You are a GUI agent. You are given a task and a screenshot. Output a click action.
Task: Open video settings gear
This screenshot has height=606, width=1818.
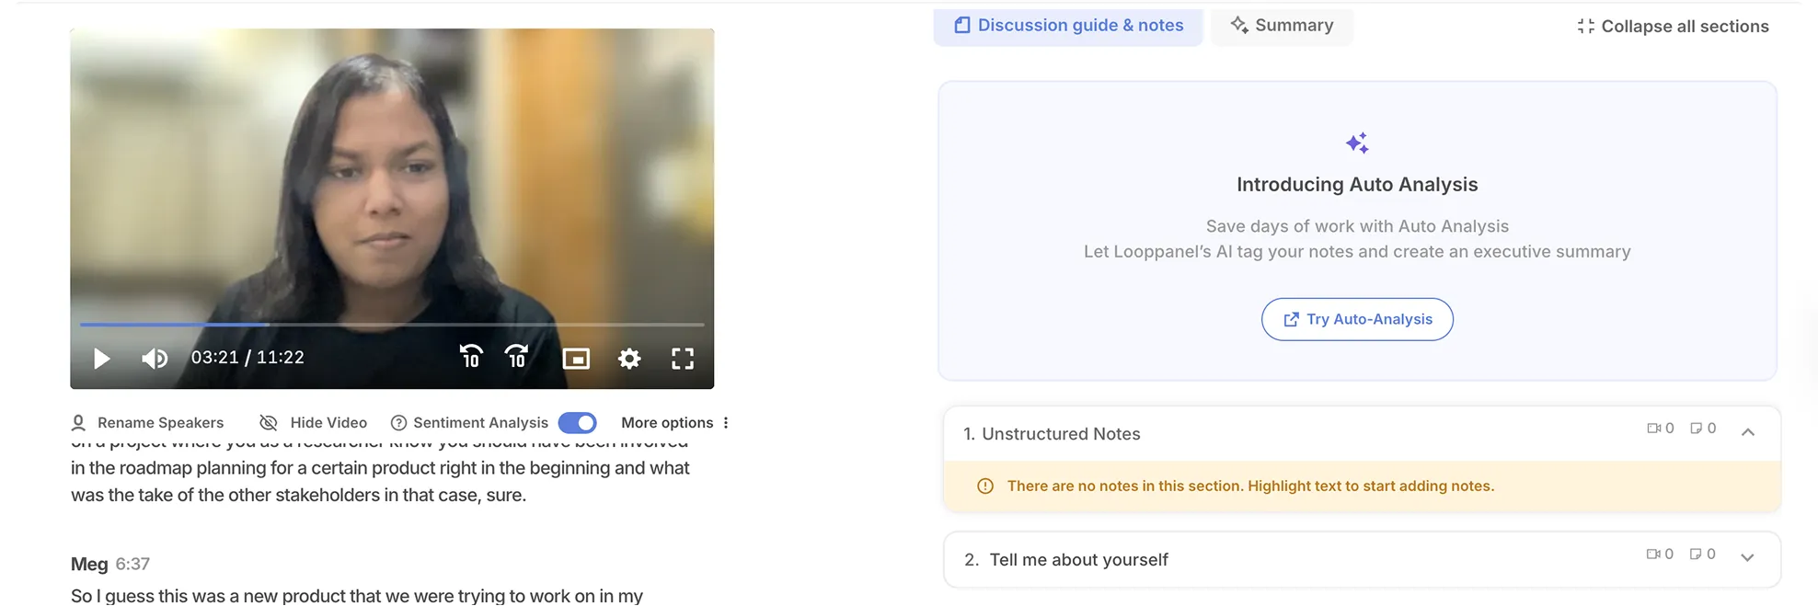coord(629,359)
